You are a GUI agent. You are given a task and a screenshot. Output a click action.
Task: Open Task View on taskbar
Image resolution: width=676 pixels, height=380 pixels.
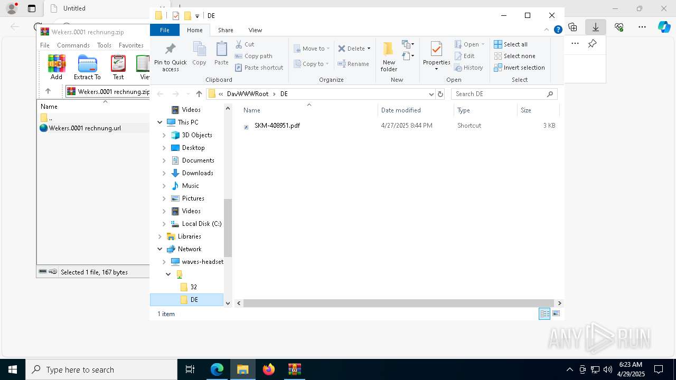click(190, 369)
